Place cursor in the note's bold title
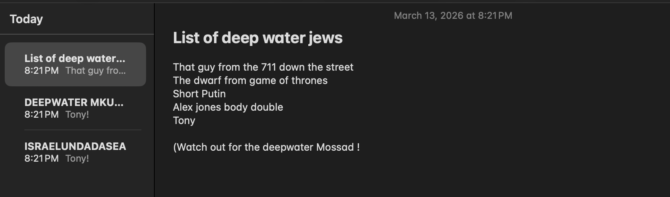This screenshot has height=197, width=670. [x=258, y=38]
